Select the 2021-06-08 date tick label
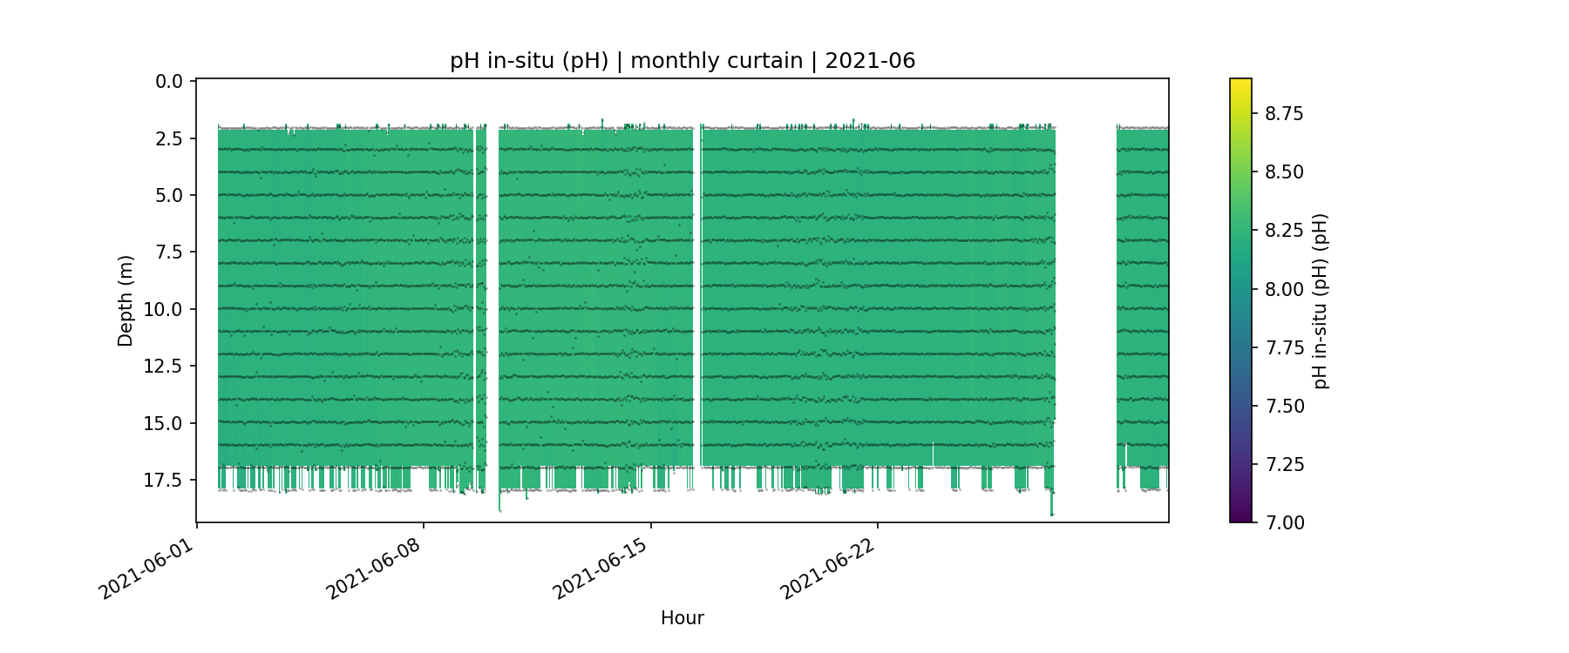Viewport: 1569px width, 653px height. pos(373,569)
